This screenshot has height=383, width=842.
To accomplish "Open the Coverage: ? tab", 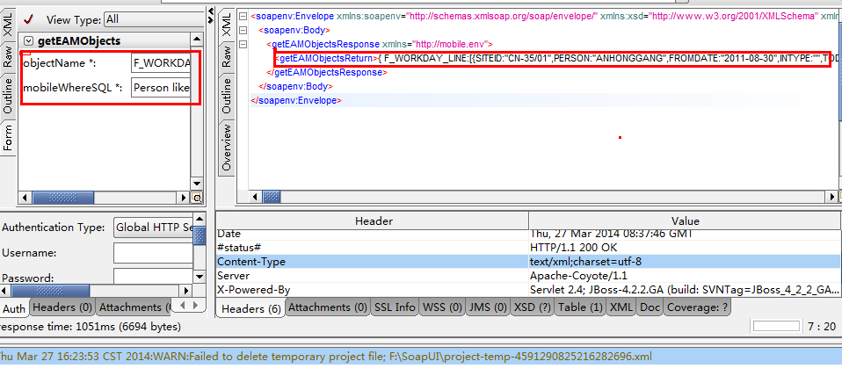I will pos(698,307).
